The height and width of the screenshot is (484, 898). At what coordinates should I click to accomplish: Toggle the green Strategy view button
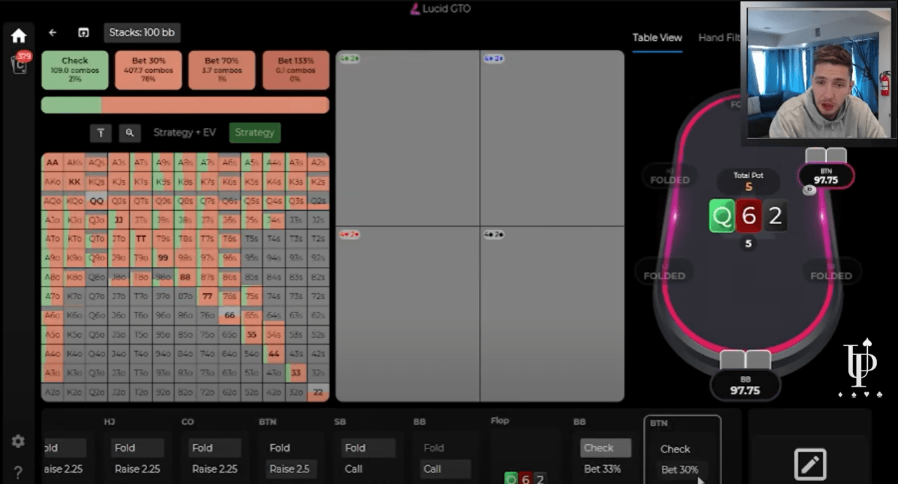[254, 132]
